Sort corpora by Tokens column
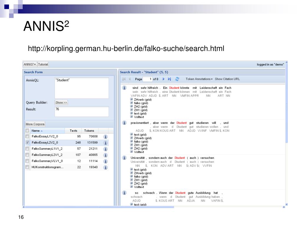The height and width of the screenshot is (226, 302). tap(90, 131)
